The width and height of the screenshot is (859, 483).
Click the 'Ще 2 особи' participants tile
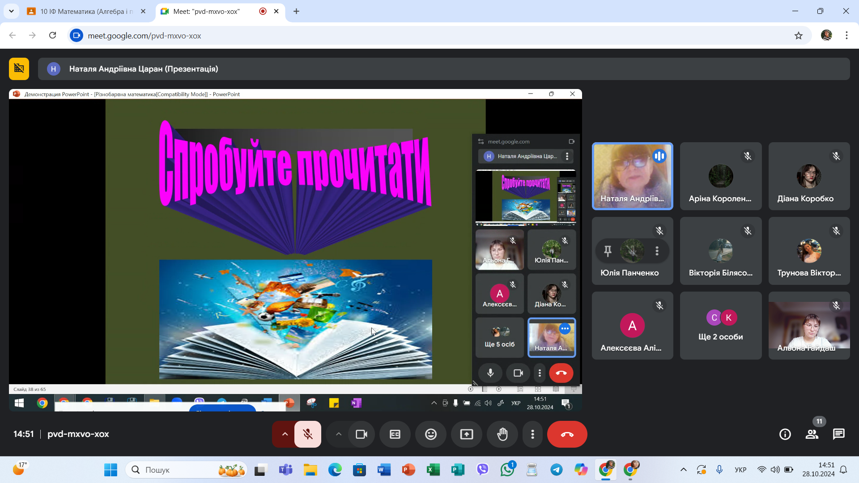(x=720, y=326)
